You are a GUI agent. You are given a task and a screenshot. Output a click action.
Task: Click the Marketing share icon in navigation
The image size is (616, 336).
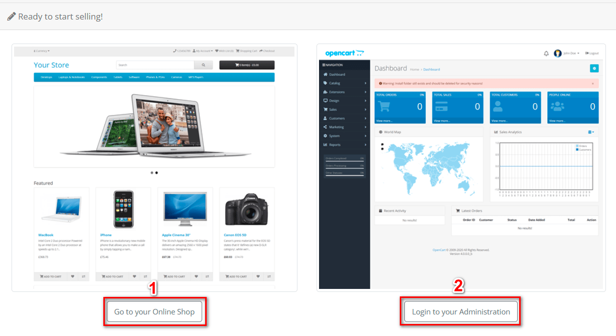(x=325, y=127)
